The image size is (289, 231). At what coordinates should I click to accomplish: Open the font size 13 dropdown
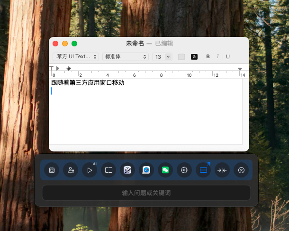click(162, 57)
